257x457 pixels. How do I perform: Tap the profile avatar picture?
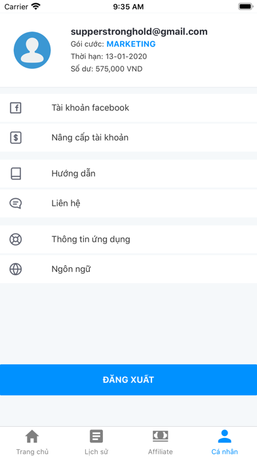[32, 50]
